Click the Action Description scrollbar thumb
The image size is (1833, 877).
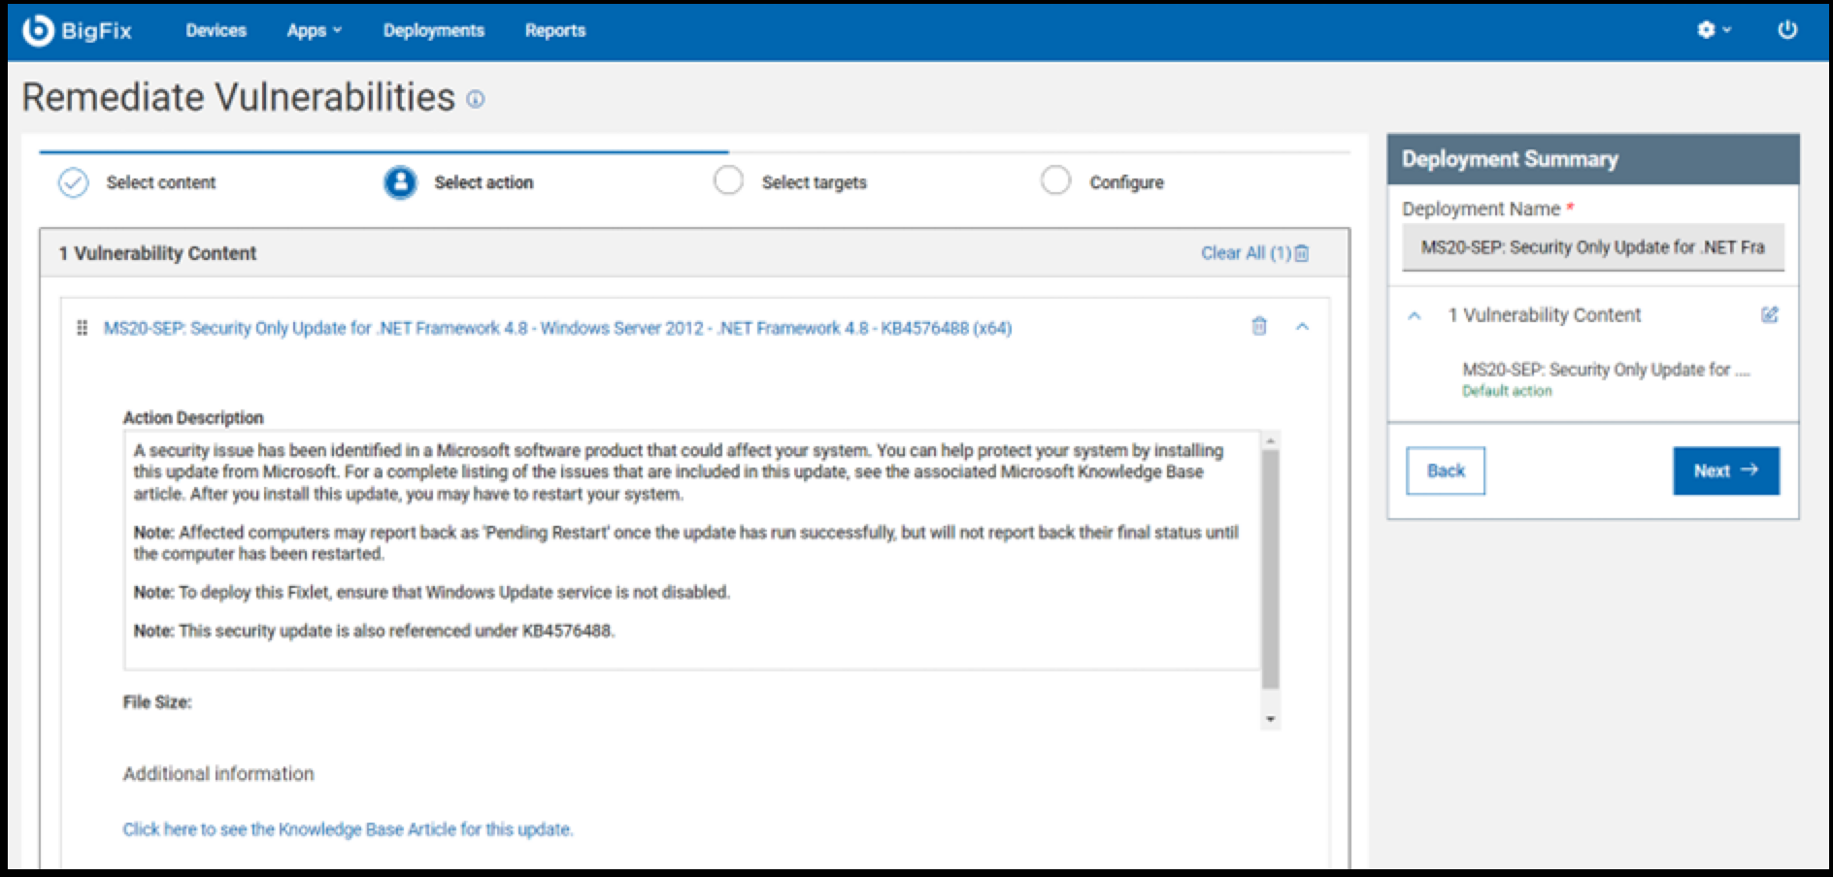coord(1270,568)
